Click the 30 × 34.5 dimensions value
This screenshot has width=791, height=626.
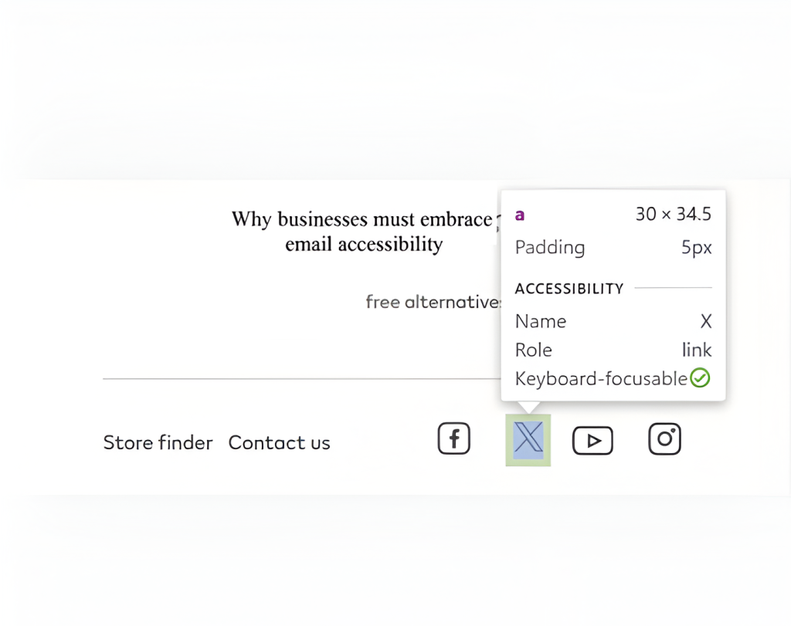[673, 215]
